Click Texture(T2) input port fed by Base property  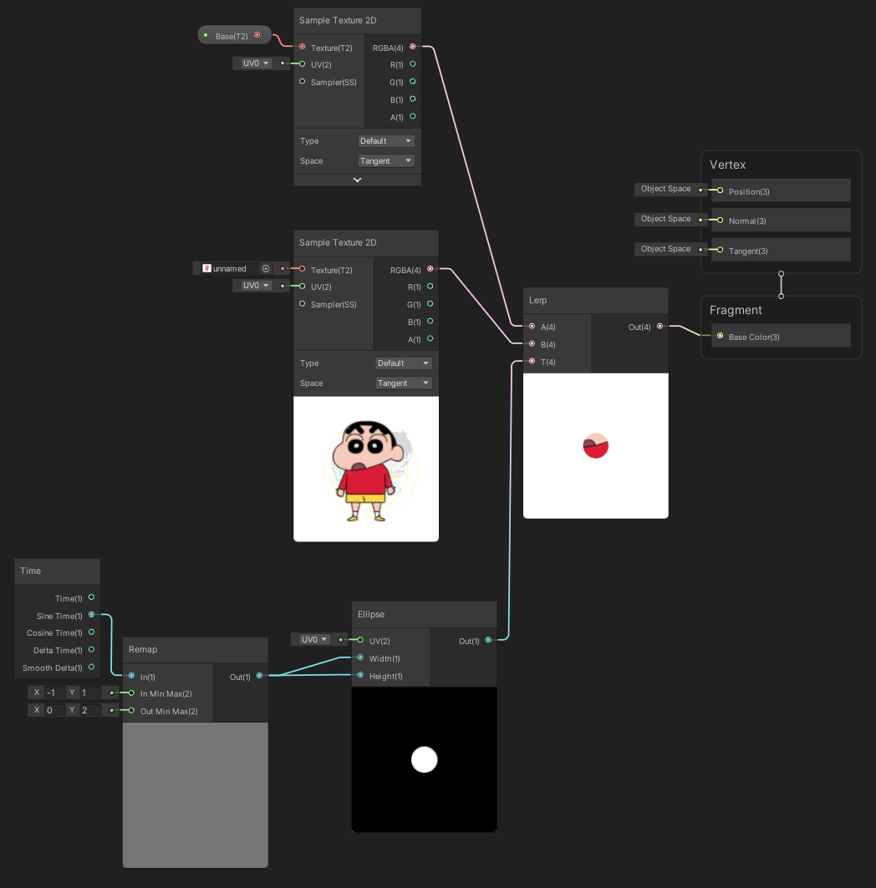tap(302, 47)
